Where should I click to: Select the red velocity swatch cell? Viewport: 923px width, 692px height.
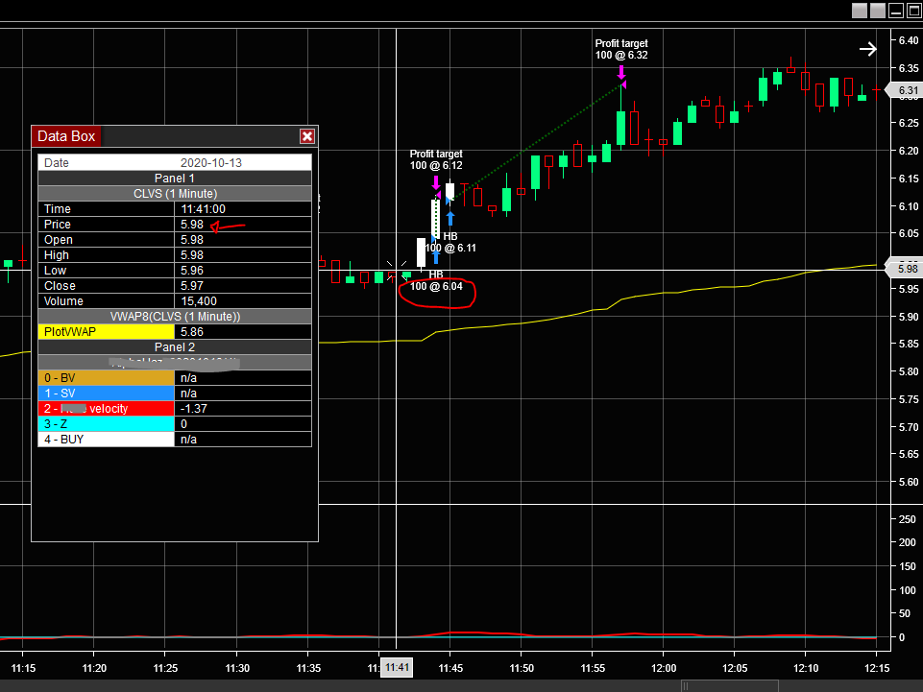(106, 408)
